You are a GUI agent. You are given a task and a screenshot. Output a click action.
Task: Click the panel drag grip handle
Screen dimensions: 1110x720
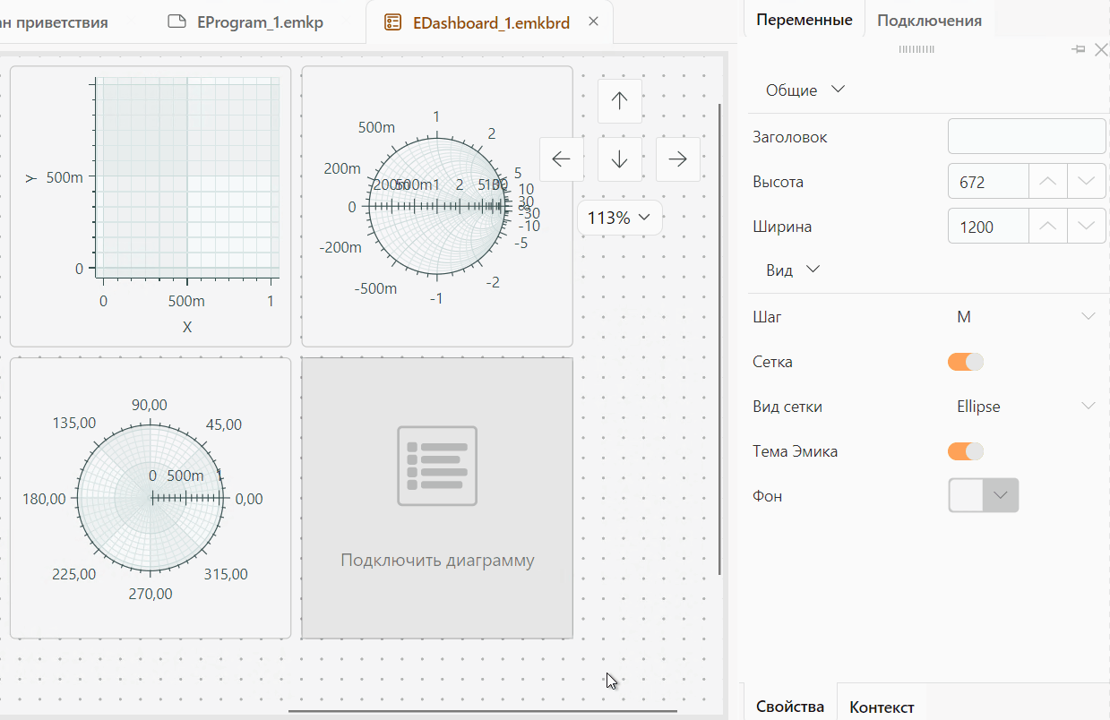[916, 50]
